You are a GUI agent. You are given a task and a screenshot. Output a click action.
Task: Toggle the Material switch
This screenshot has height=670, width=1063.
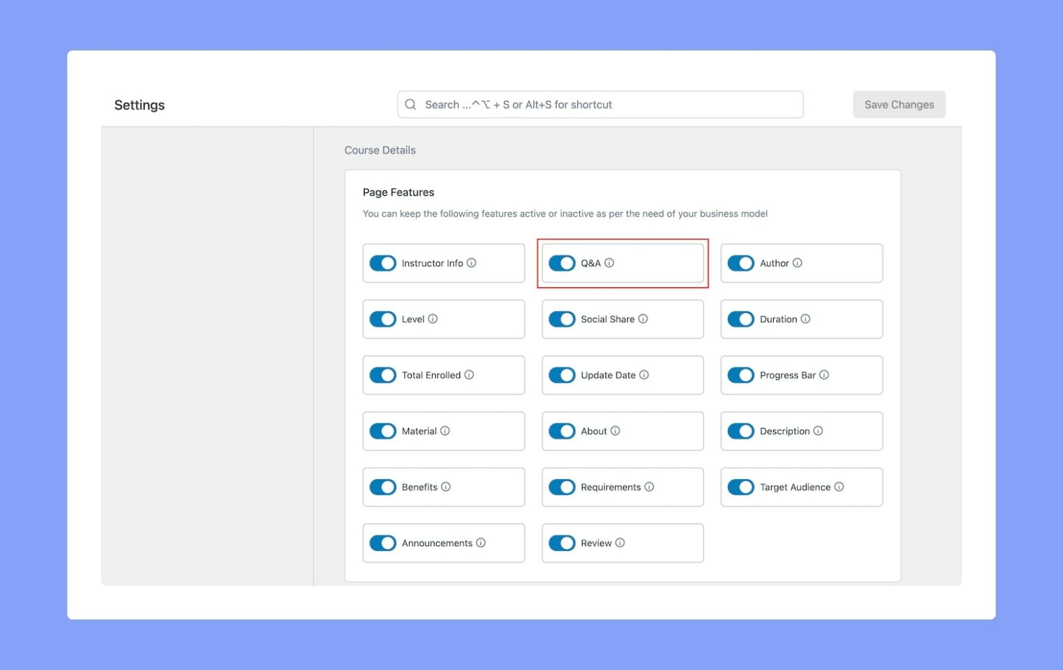[x=383, y=431]
